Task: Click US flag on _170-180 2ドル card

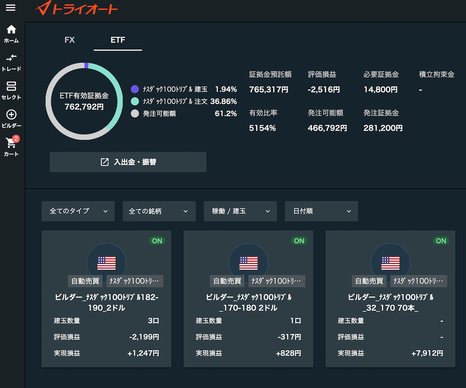Action: (x=249, y=263)
